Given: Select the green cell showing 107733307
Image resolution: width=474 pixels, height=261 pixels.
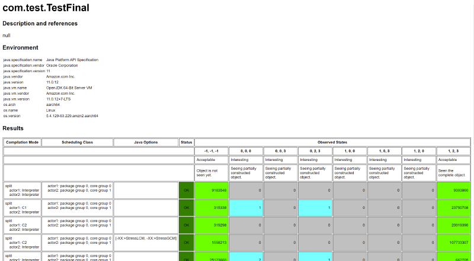Looking at the screenshot, I should [454, 243].
